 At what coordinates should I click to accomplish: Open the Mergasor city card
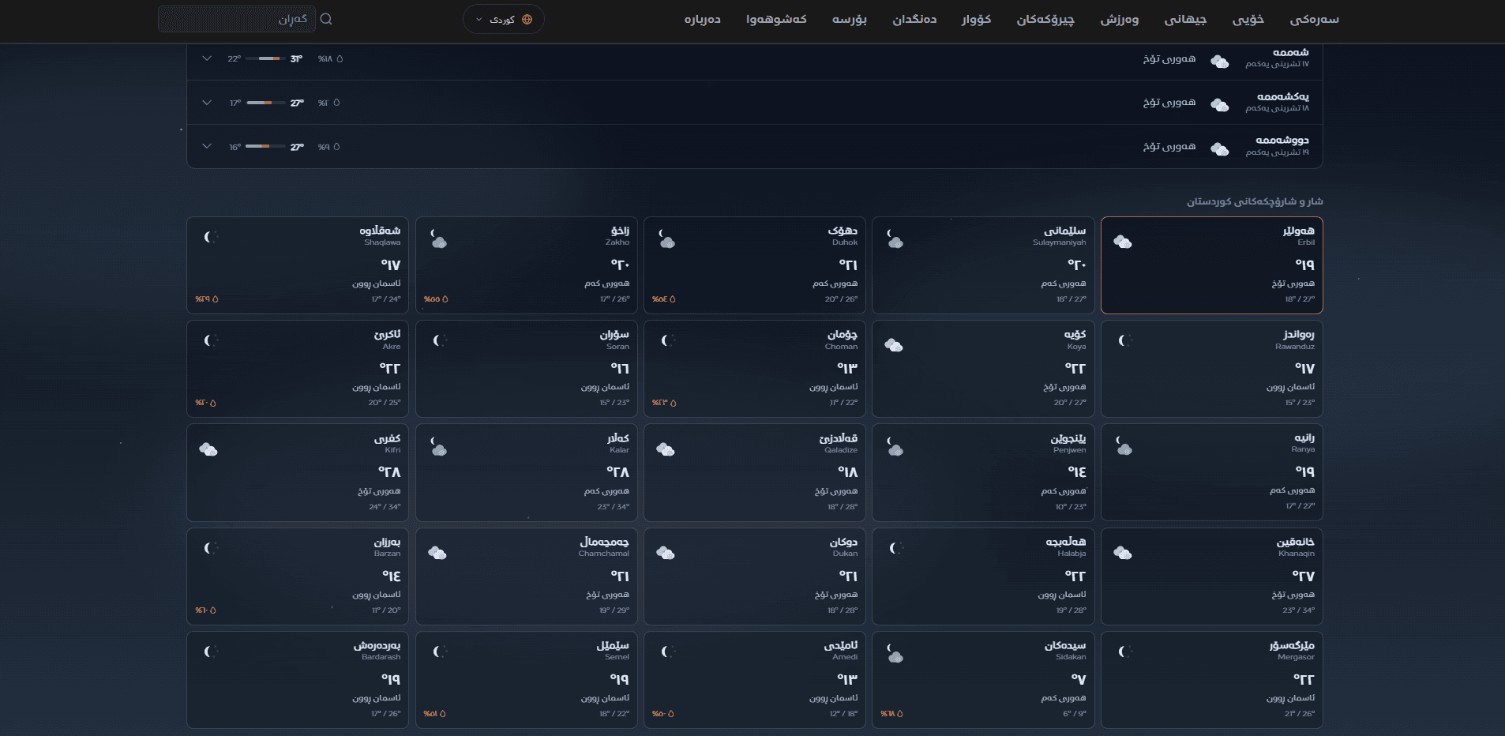1211,680
